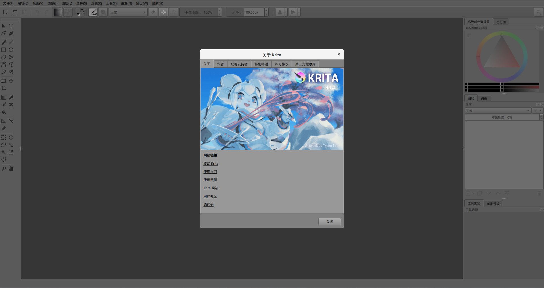This screenshot has height=288, width=544.
Task: Open the 源代码 link
Action: pos(209,205)
